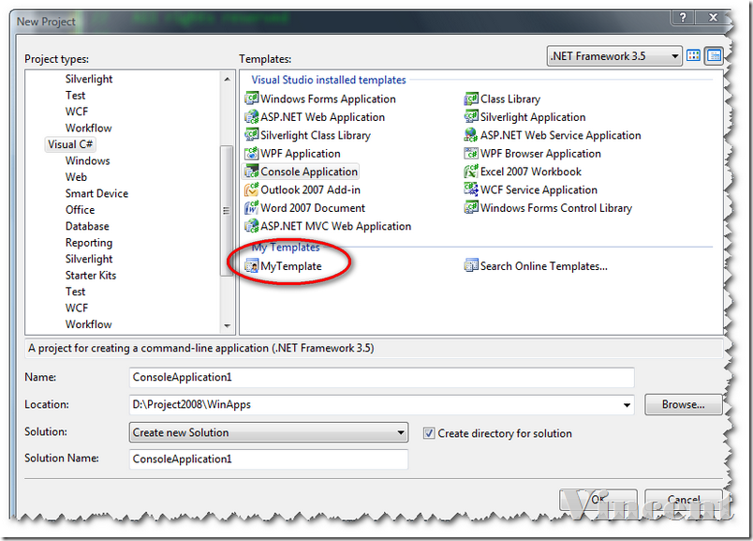Open the Location path dropdown arrow

tap(627, 405)
